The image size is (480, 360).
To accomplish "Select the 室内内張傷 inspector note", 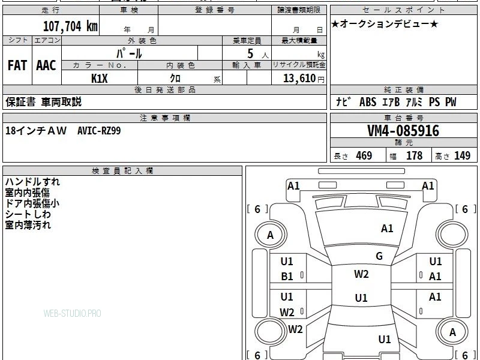I will 27,193.
